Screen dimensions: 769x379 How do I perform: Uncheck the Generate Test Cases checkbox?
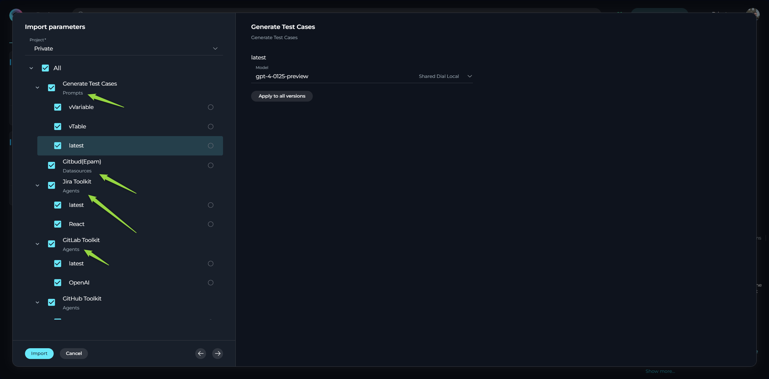(52, 88)
